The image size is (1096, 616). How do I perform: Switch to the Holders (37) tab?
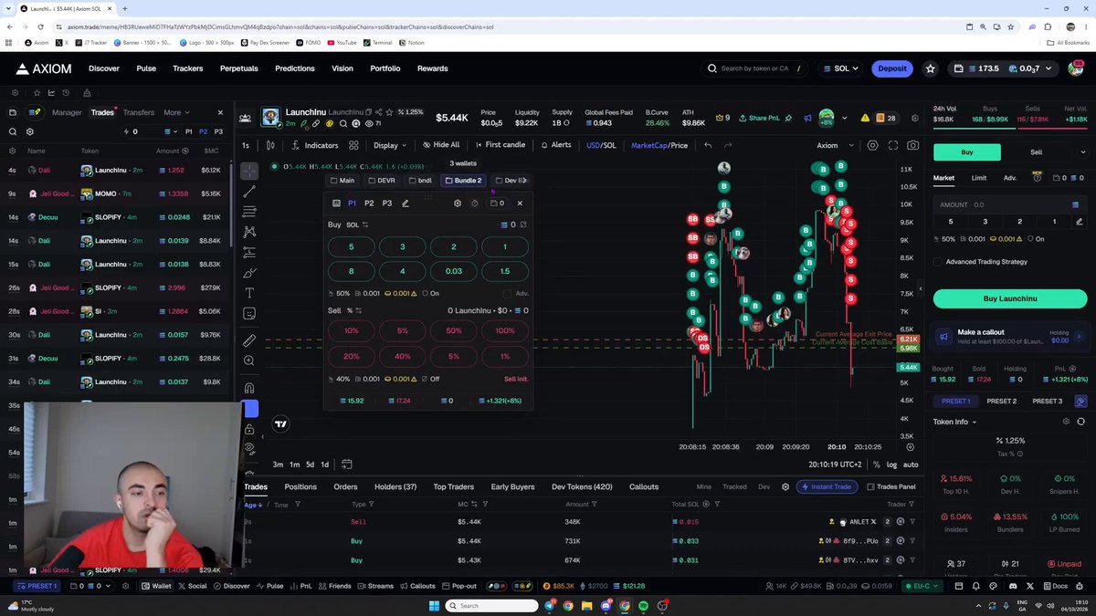coord(395,487)
